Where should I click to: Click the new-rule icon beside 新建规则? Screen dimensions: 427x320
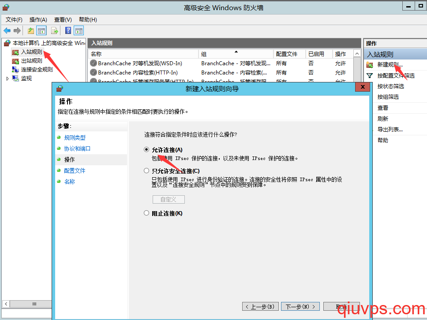click(370, 65)
